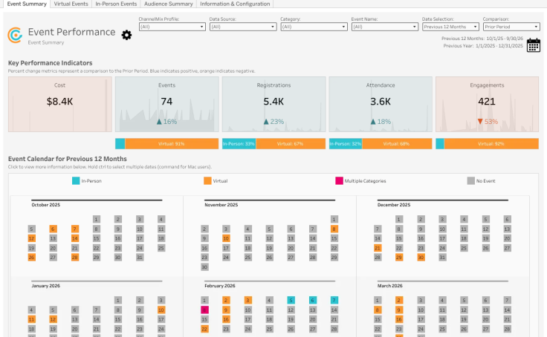The height and width of the screenshot is (337, 547).
Task: Expand the Date Selection dropdown
Action: (x=450, y=27)
